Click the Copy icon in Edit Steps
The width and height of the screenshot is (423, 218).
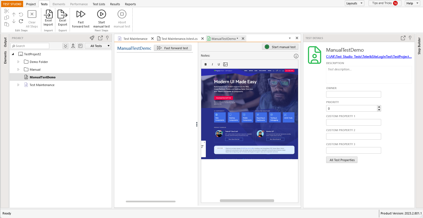[7, 18]
